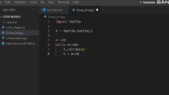Click 'n =10' on line 5

tap(60, 40)
